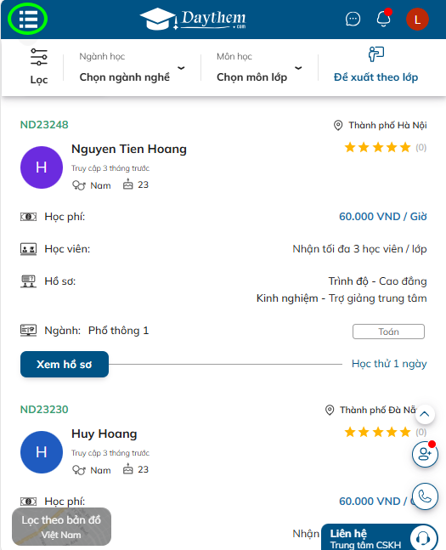Image resolution: width=446 pixels, height=550 pixels.
Task: Click Huy Hoang's blue H avatar
Action: click(42, 452)
